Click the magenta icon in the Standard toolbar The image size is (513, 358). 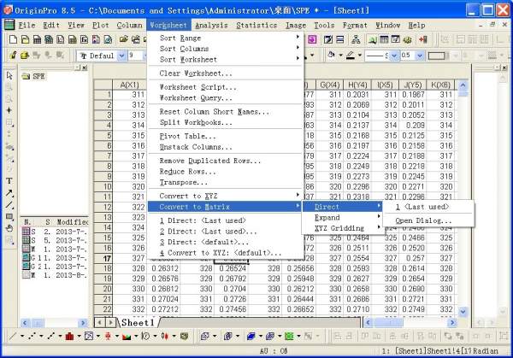312,39
